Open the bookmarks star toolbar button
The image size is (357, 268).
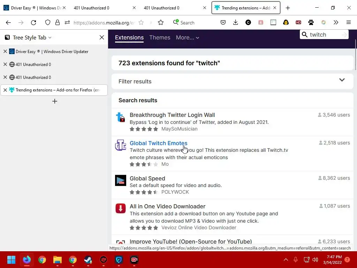coord(161,22)
